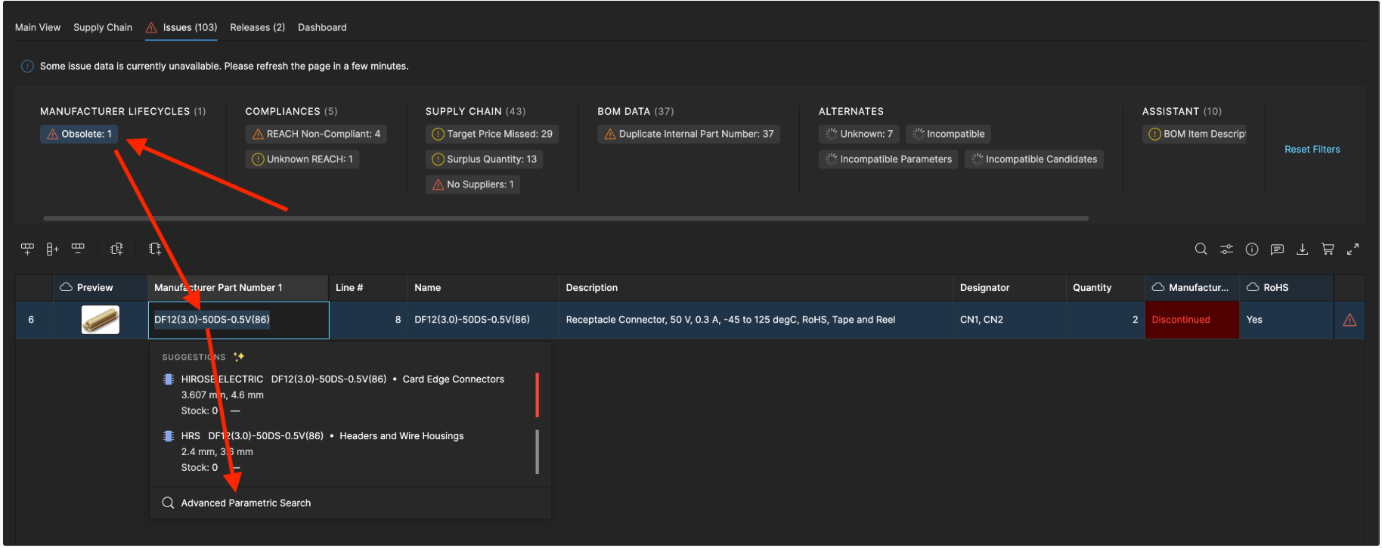Screen dimensions: 1382x548
Task: Select the Issues (103) tab
Action: point(181,27)
